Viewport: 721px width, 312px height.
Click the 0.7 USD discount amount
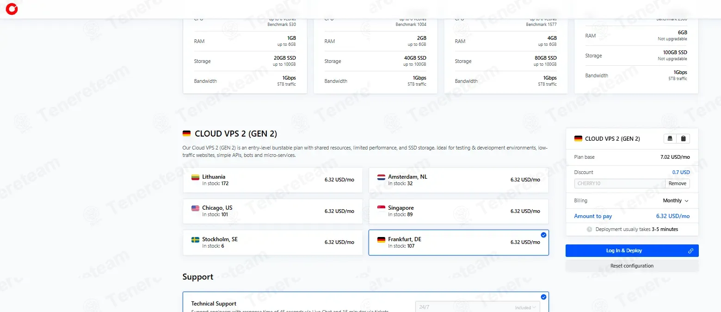(681, 172)
